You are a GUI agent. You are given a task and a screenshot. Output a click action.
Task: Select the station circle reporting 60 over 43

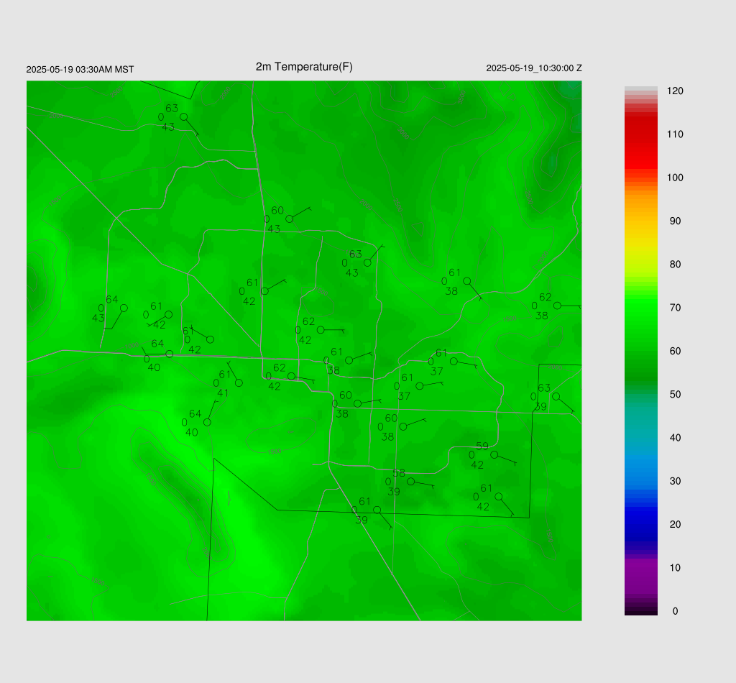290,219
